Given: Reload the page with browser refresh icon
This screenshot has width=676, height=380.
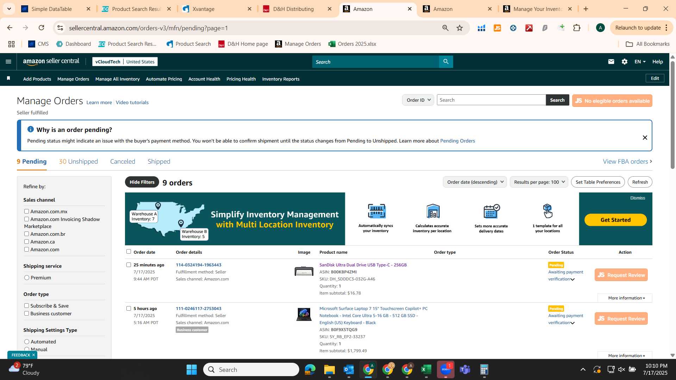Looking at the screenshot, I should pos(41,28).
